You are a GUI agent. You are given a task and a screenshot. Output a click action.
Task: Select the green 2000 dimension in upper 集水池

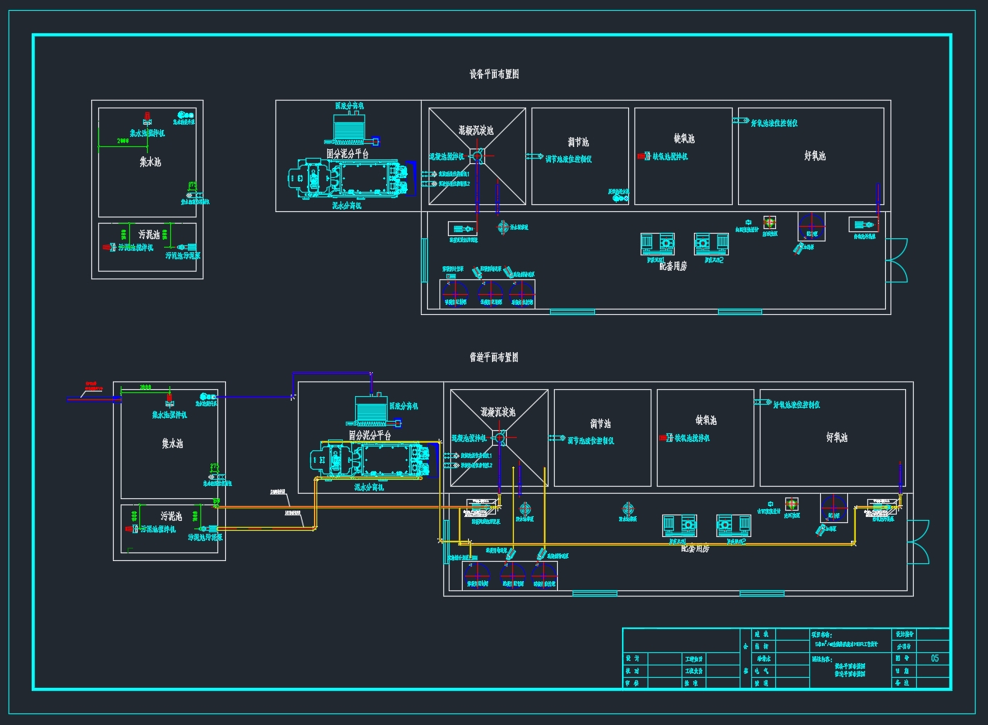coord(122,142)
